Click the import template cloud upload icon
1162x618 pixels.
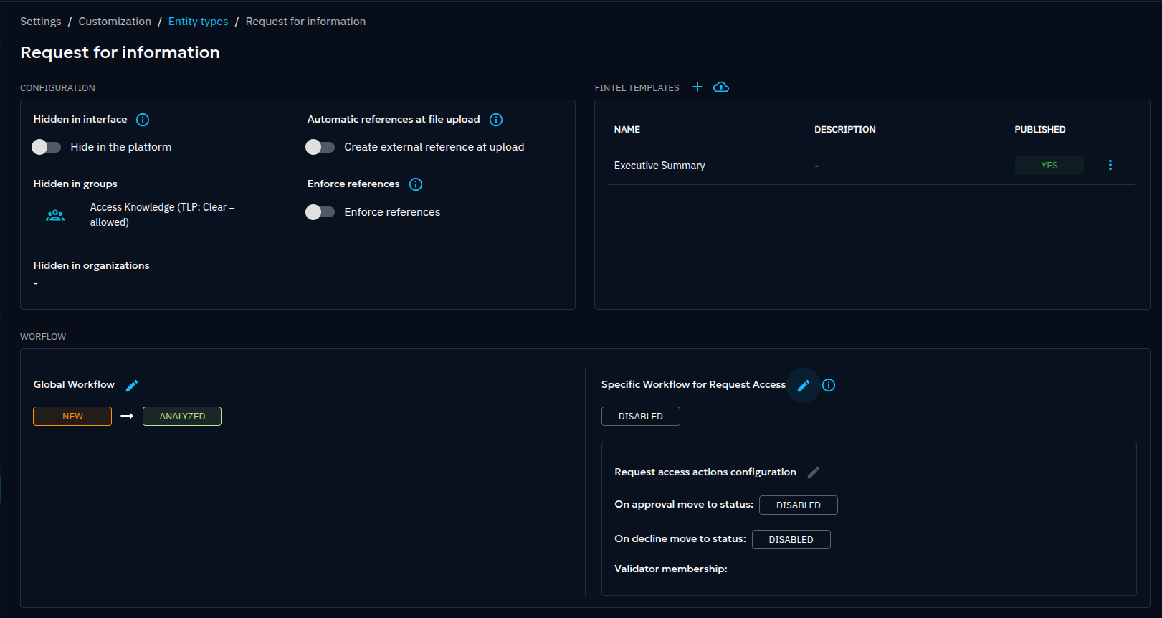[721, 87]
